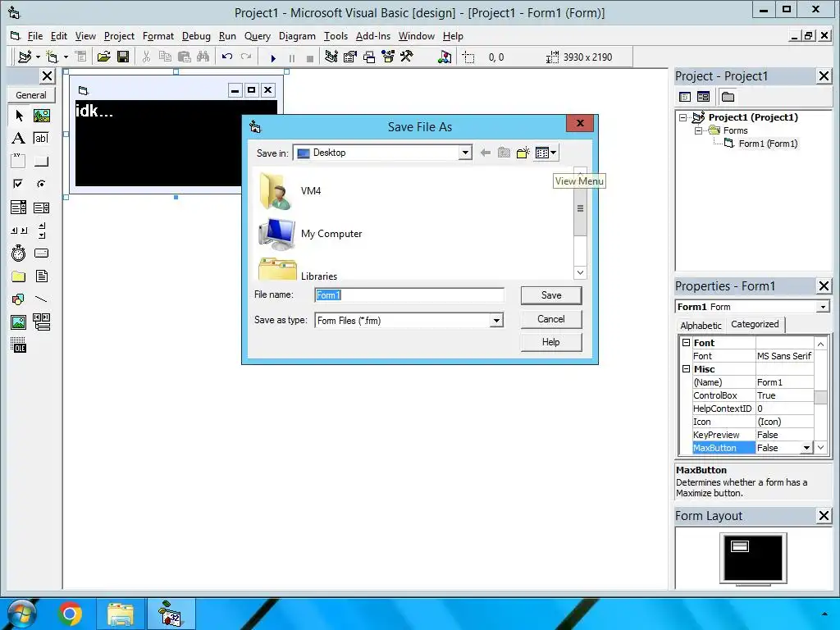Open Form Layout Window from toolbar
Viewport: 840px width, 630px height.
click(x=369, y=57)
